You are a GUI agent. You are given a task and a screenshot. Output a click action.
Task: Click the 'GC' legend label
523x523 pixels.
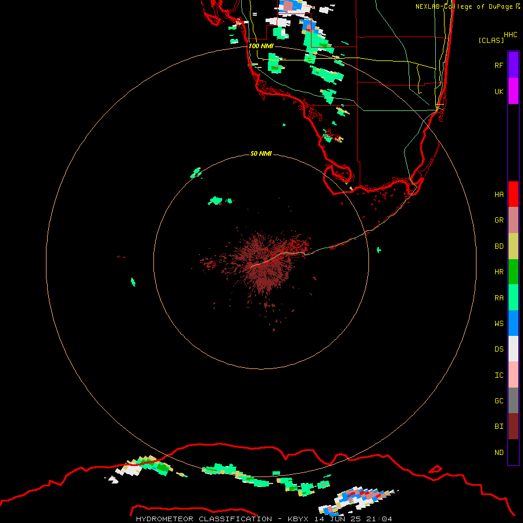click(x=499, y=401)
